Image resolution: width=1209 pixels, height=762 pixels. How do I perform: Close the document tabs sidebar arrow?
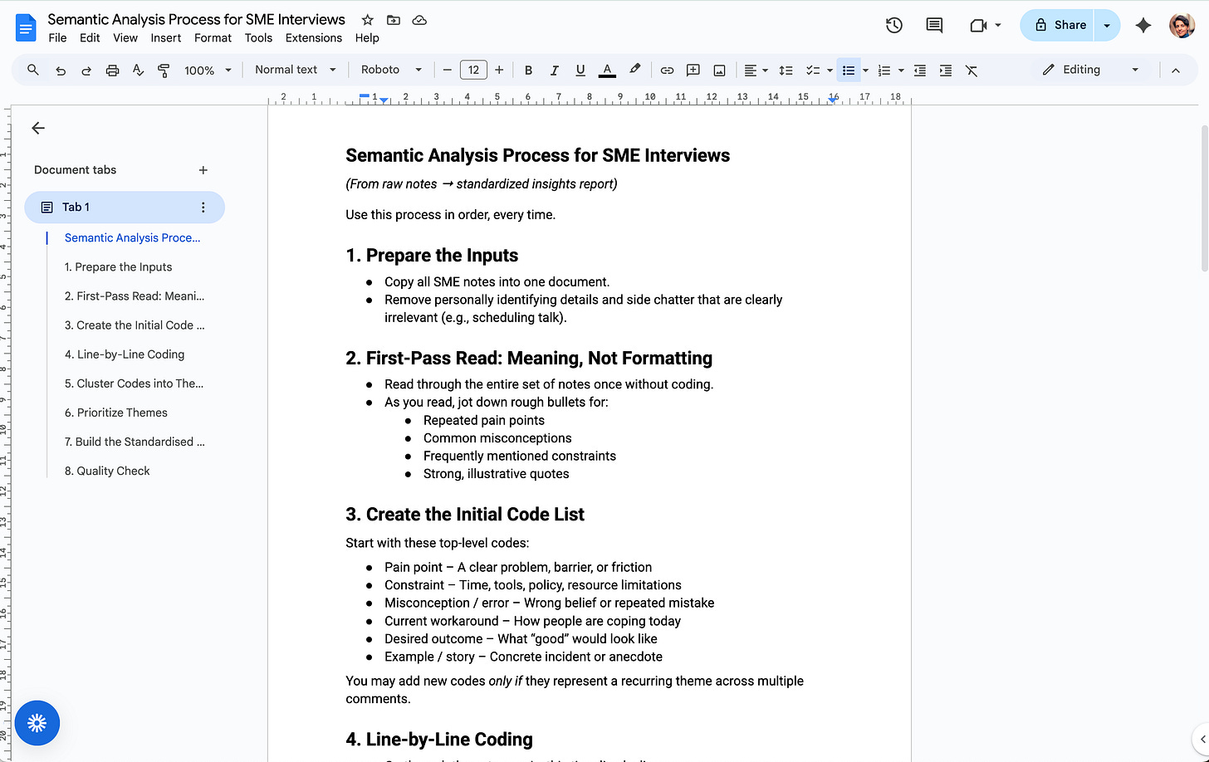pos(38,128)
